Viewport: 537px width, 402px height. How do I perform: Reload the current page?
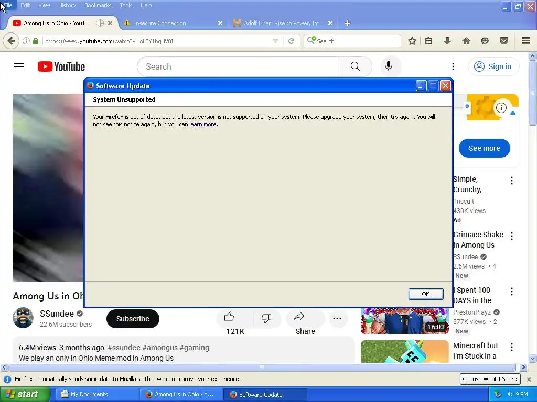pos(292,41)
